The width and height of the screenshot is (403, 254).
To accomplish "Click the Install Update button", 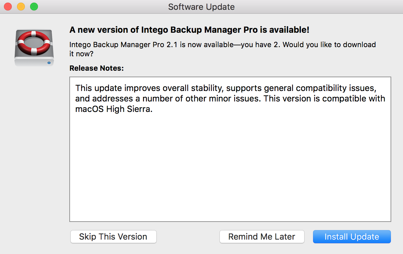I will (352, 237).
